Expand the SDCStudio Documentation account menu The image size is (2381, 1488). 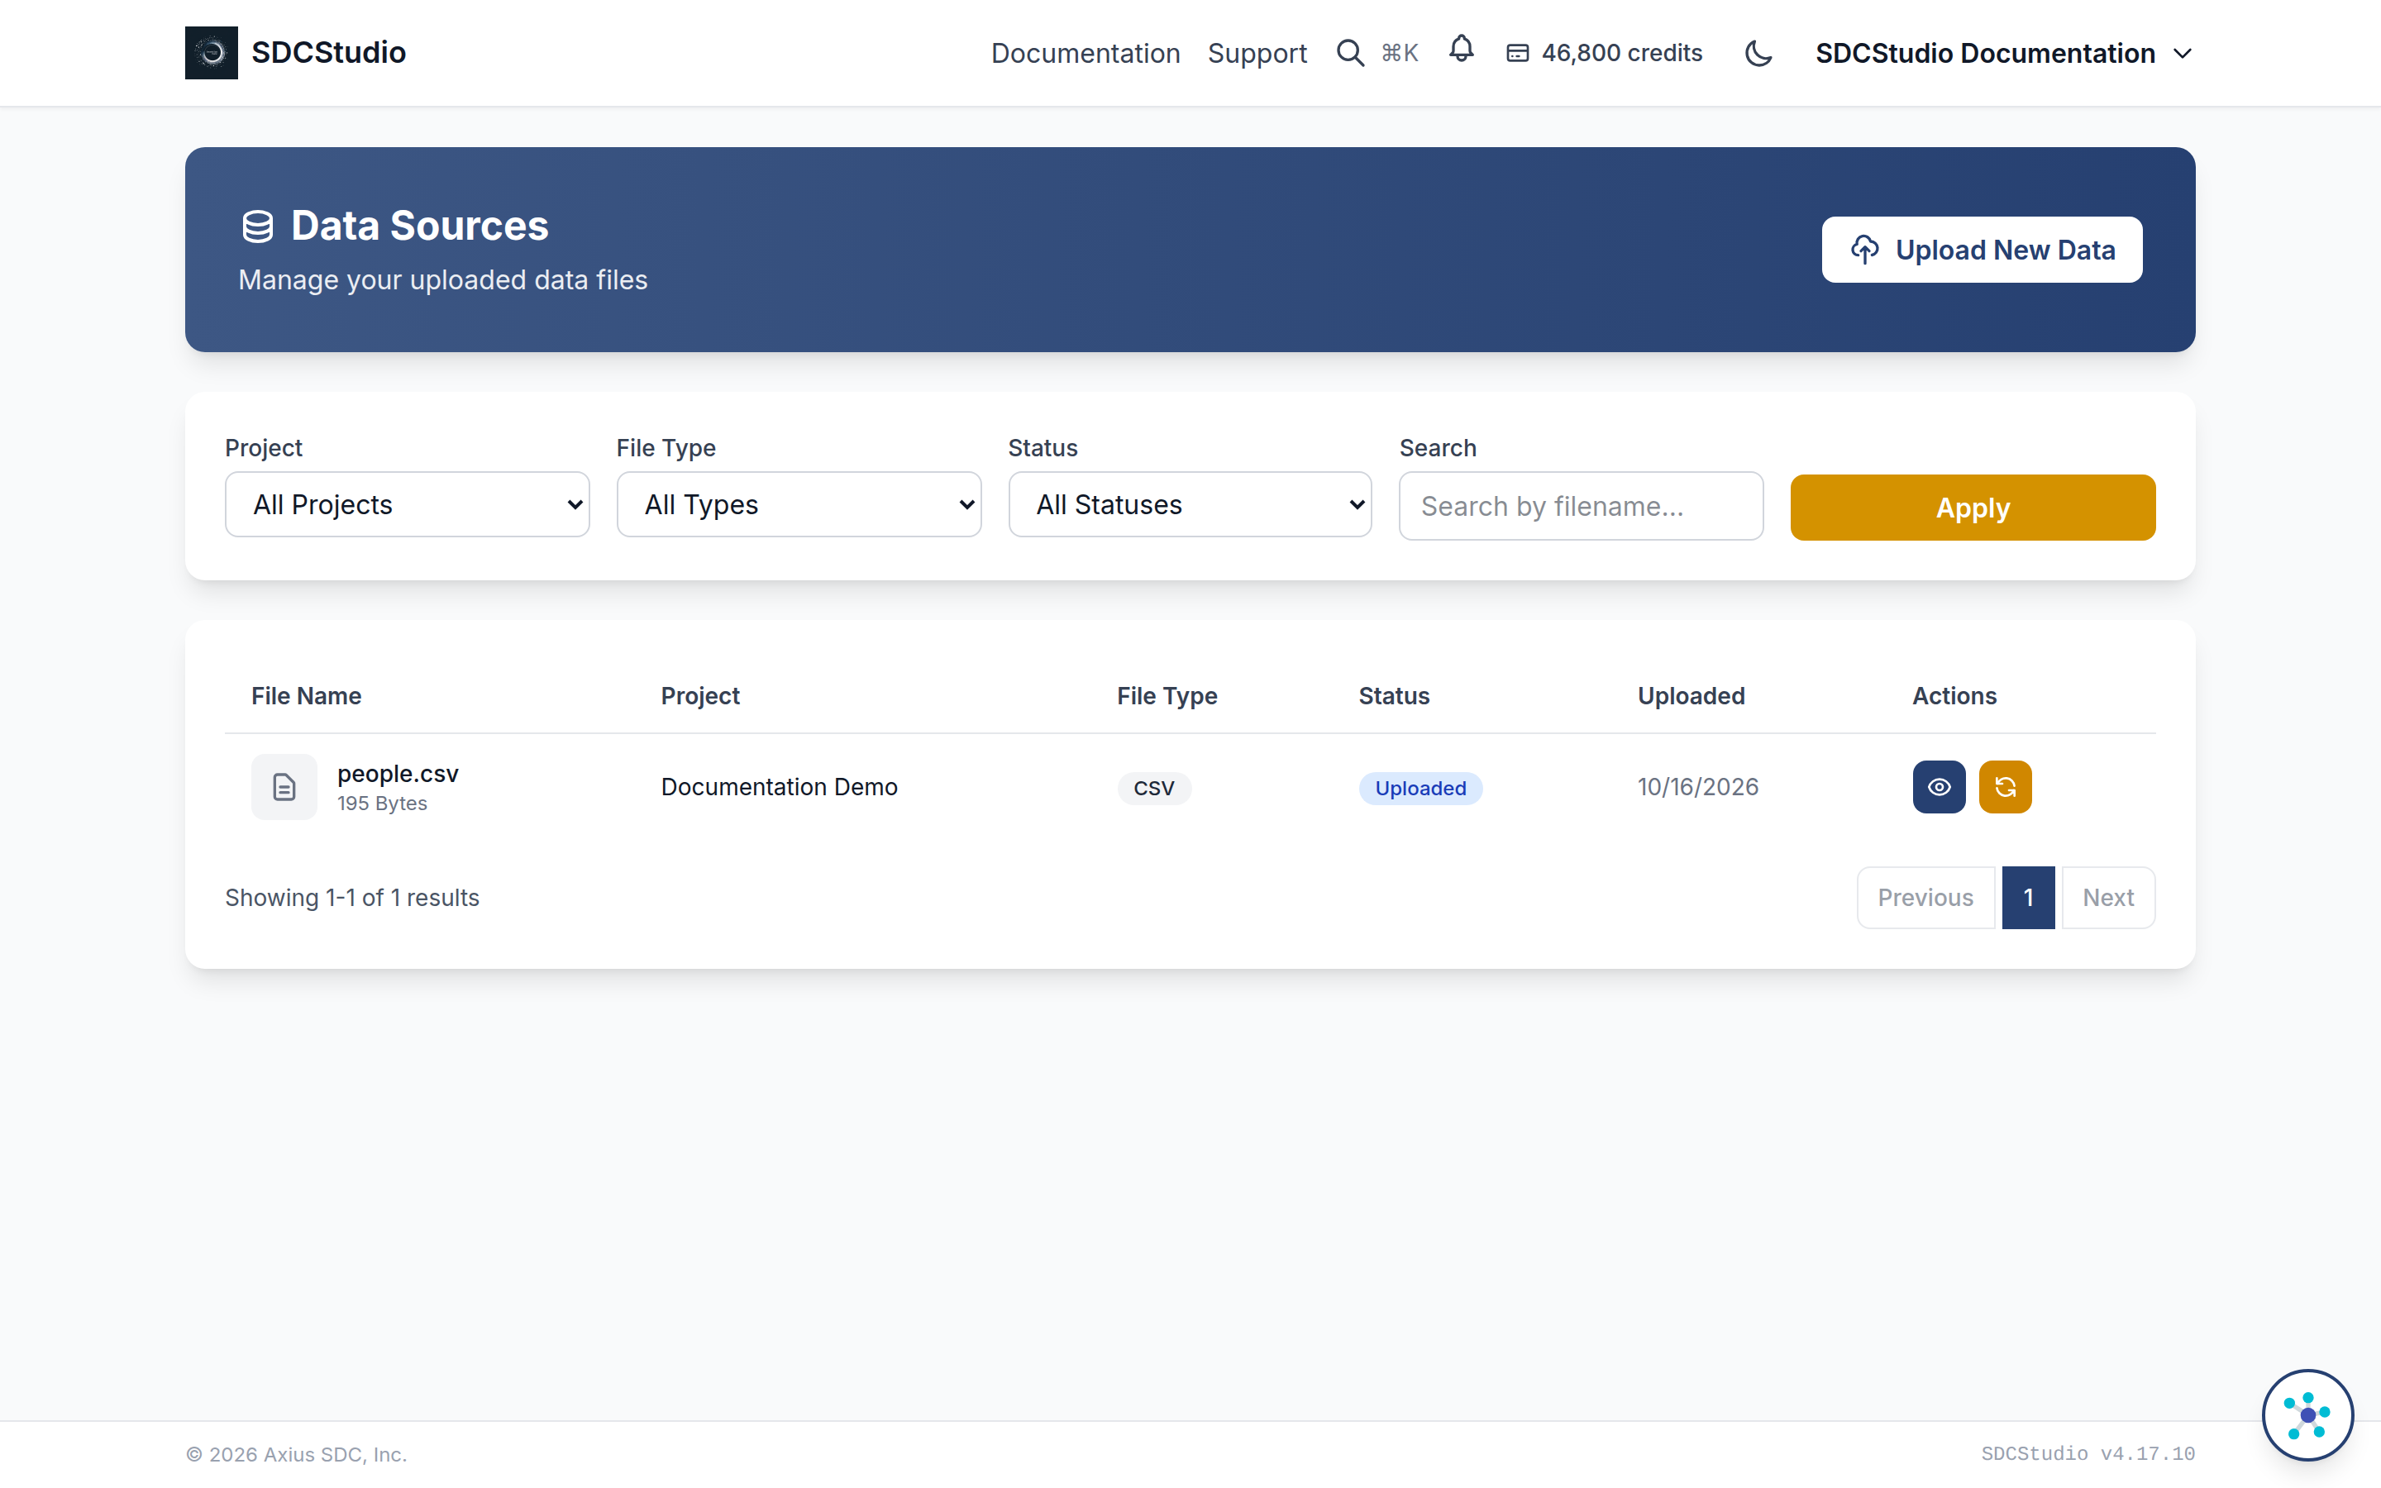[x=2003, y=53]
